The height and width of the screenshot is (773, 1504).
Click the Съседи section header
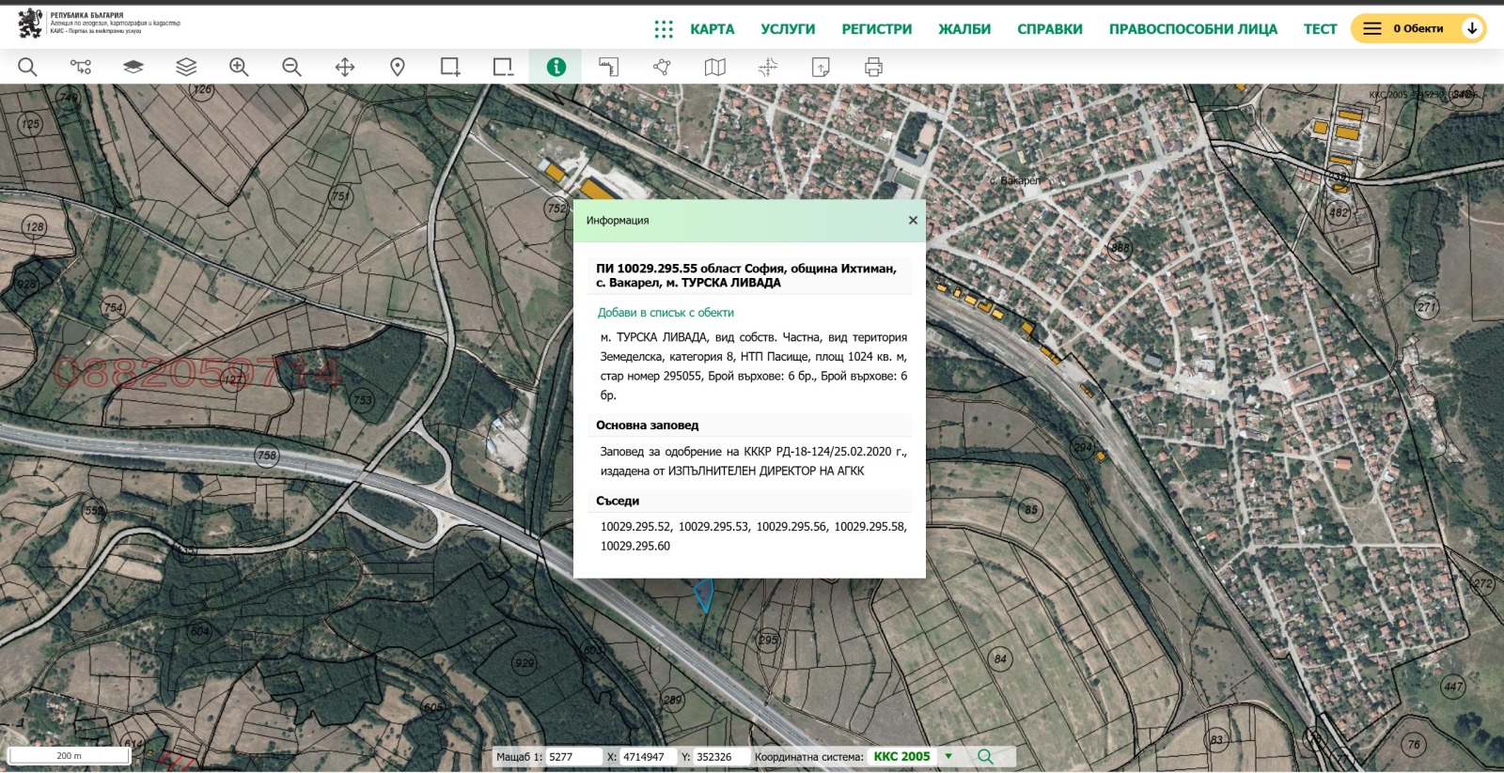click(x=749, y=501)
